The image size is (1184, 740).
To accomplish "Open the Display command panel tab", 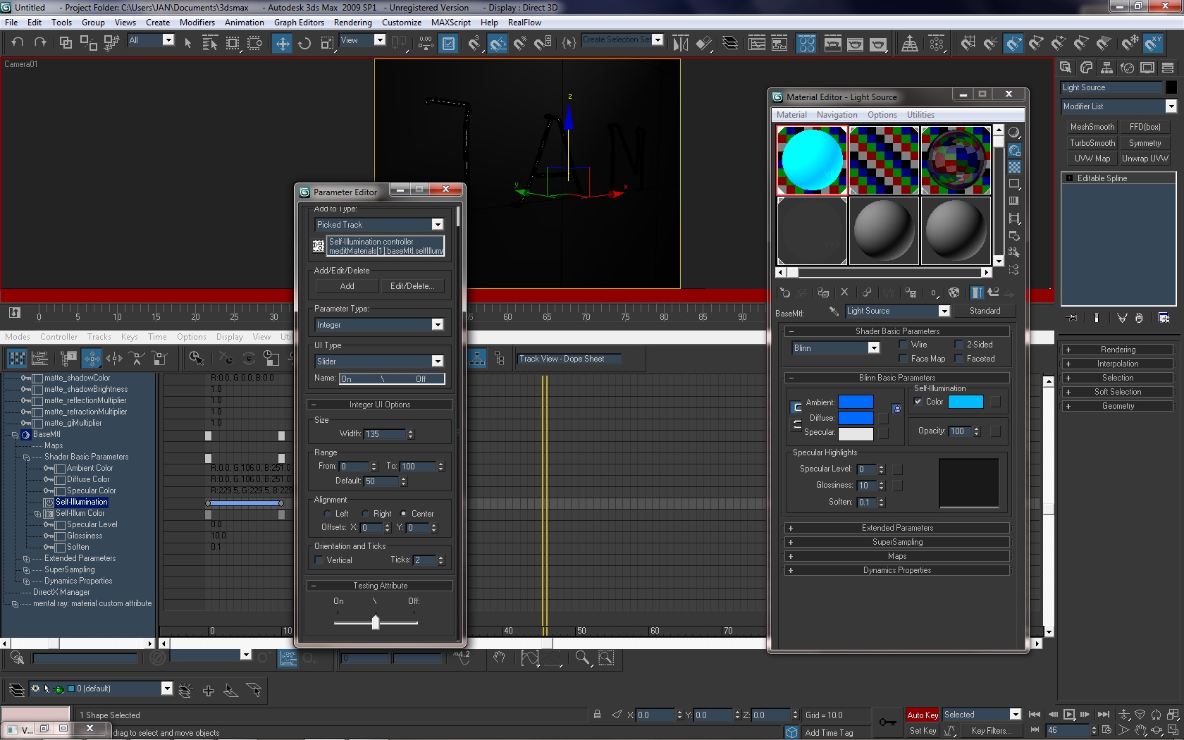I will click(x=1147, y=68).
